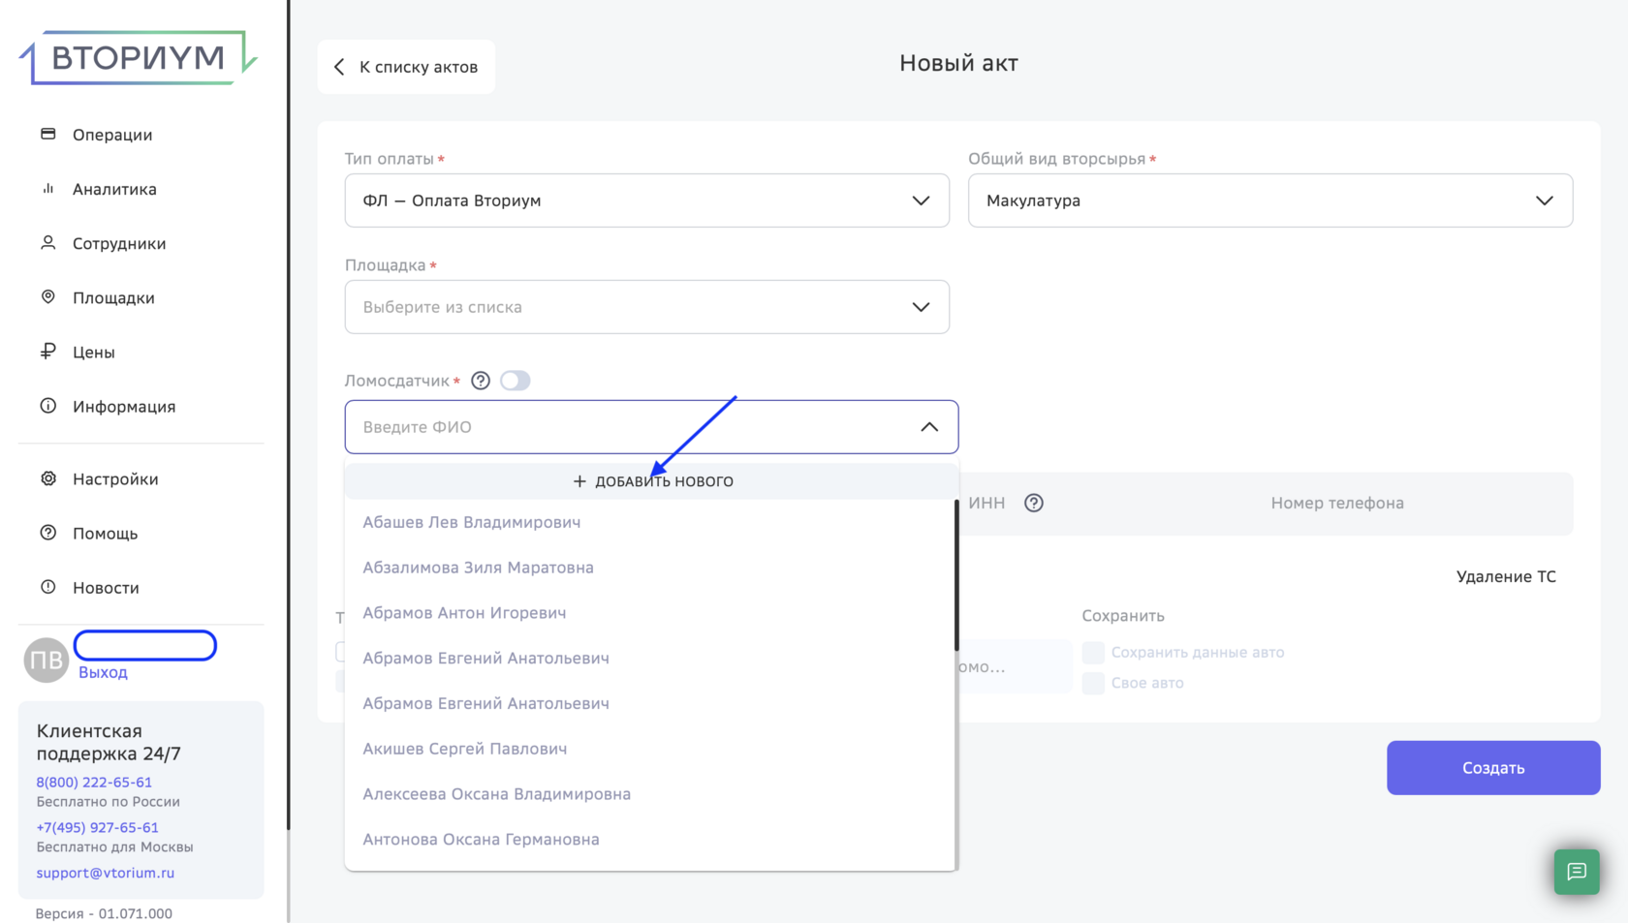Click the Выход logout link
Screen dimensions: 1628x923
click(103, 672)
